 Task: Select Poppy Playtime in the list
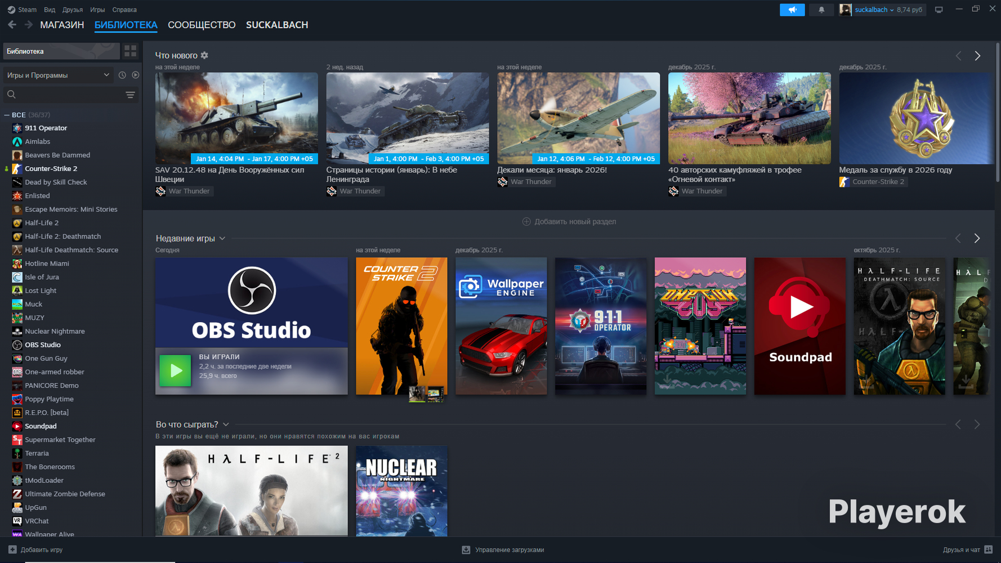pos(49,399)
